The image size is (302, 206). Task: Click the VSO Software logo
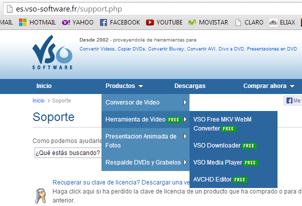coord(52,52)
